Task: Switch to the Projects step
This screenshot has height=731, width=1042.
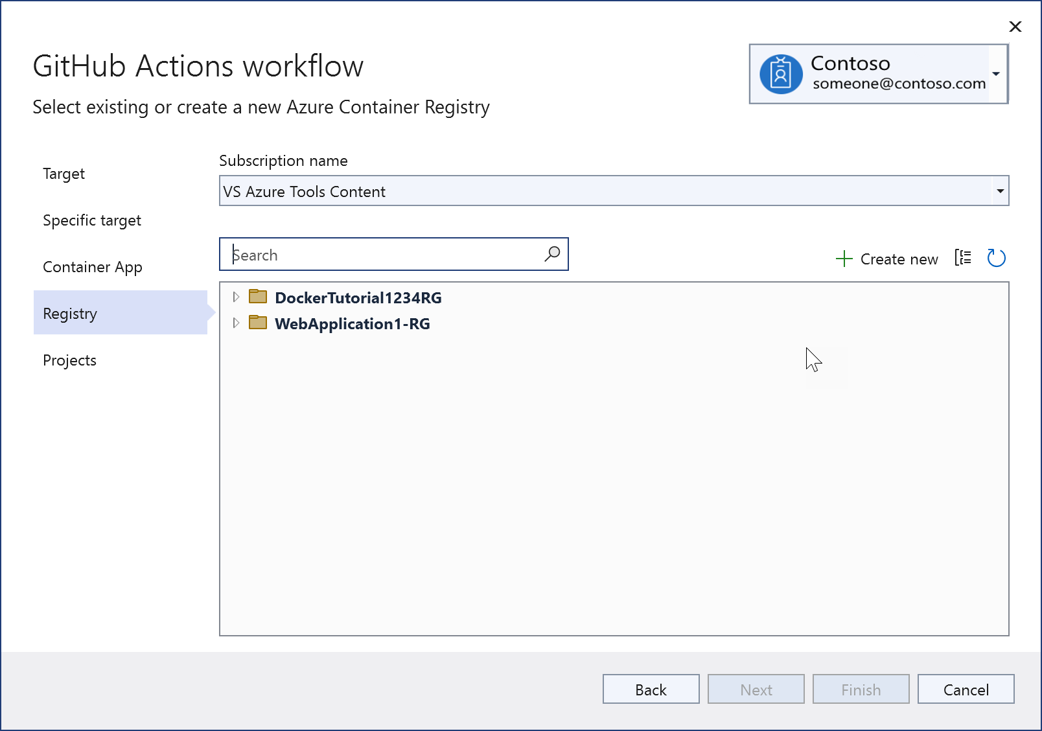Action: pyautogui.click(x=69, y=360)
